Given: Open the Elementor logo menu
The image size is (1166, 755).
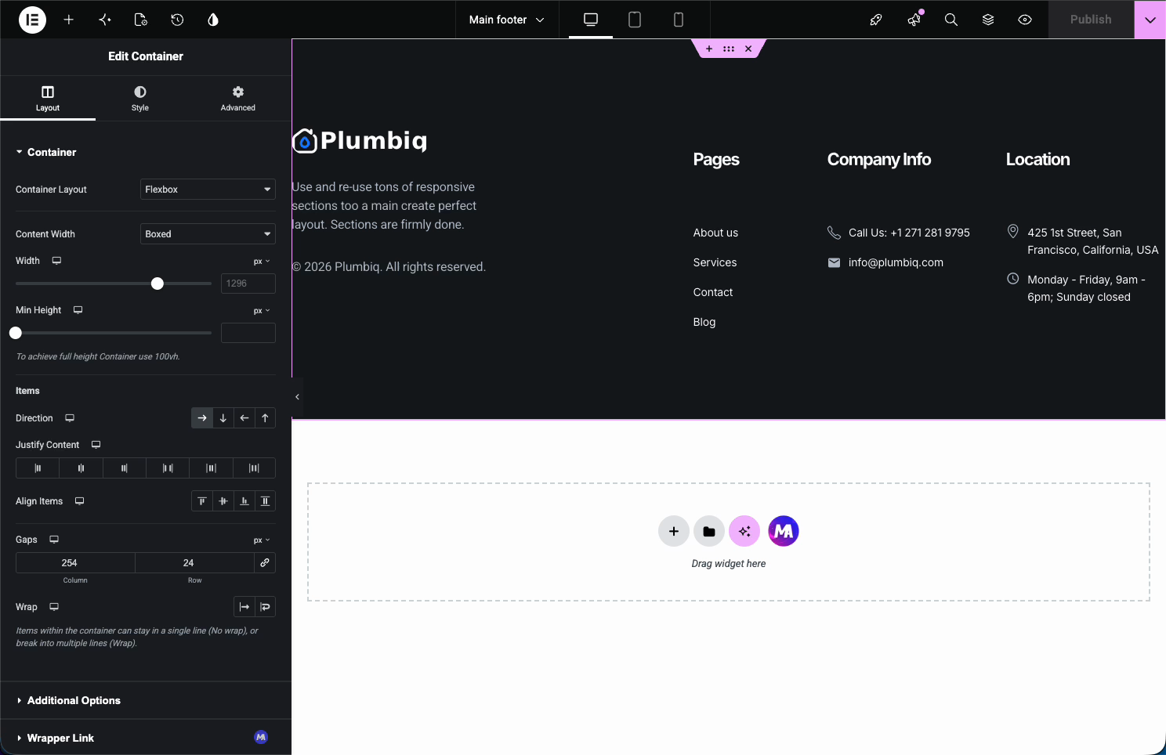Looking at the screenshot, I should (x=32, y=20).
